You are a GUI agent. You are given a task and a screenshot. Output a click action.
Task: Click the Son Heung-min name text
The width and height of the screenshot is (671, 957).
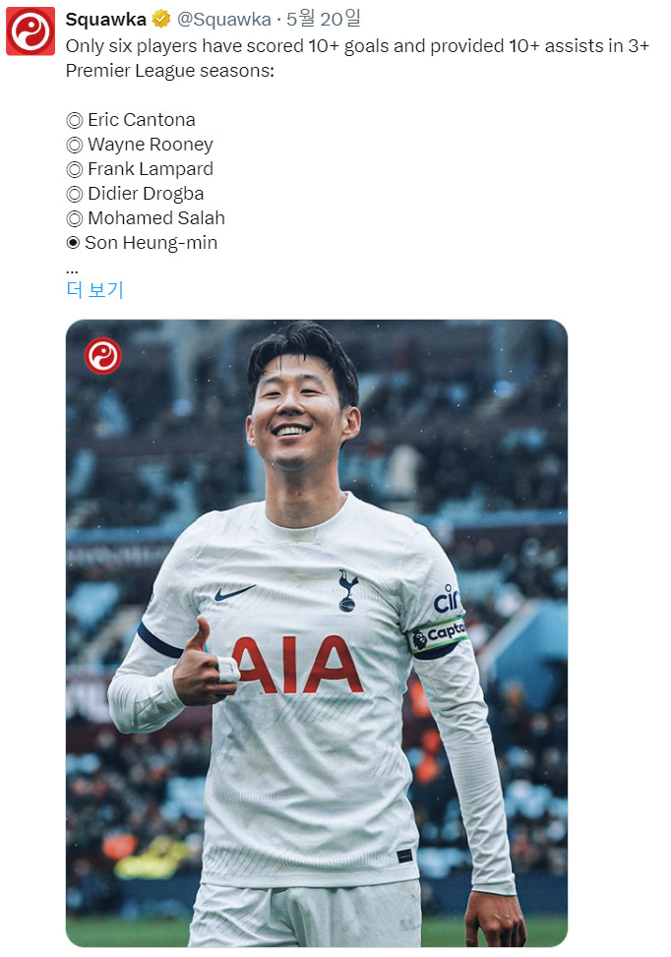click(151, 243)
